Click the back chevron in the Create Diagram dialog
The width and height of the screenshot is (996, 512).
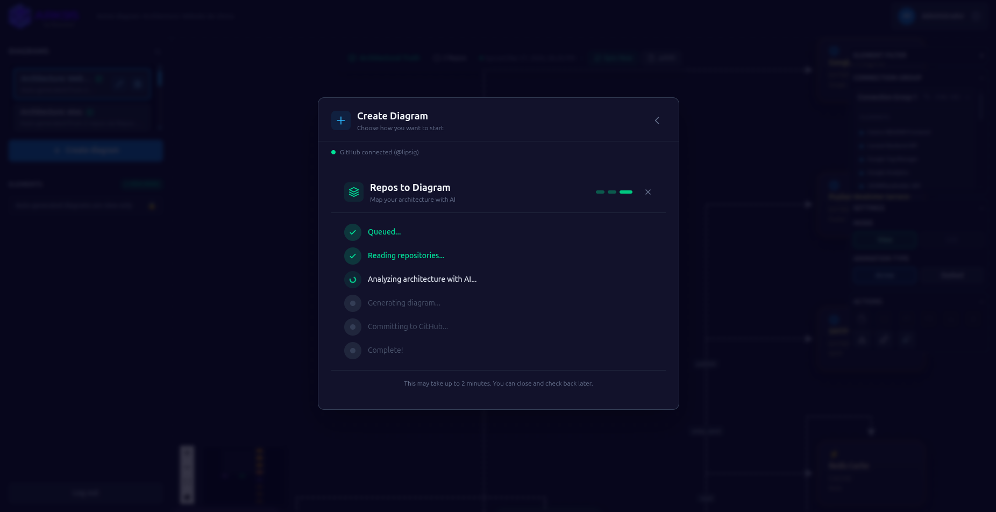[x=657, y=120]
